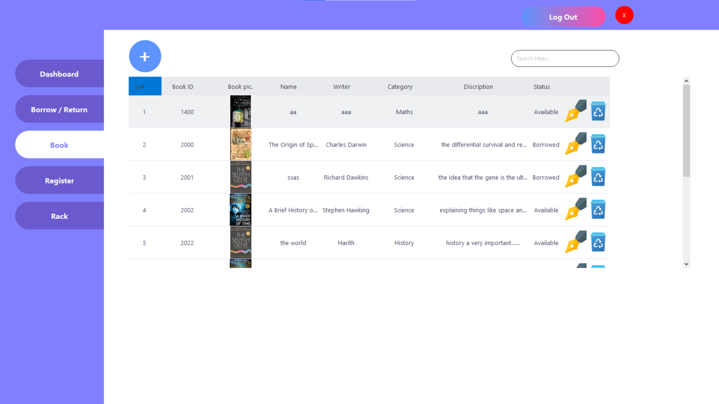
Task: Click Selfish Gene cover thumbnail in row 3
Action: click(240, 177)
